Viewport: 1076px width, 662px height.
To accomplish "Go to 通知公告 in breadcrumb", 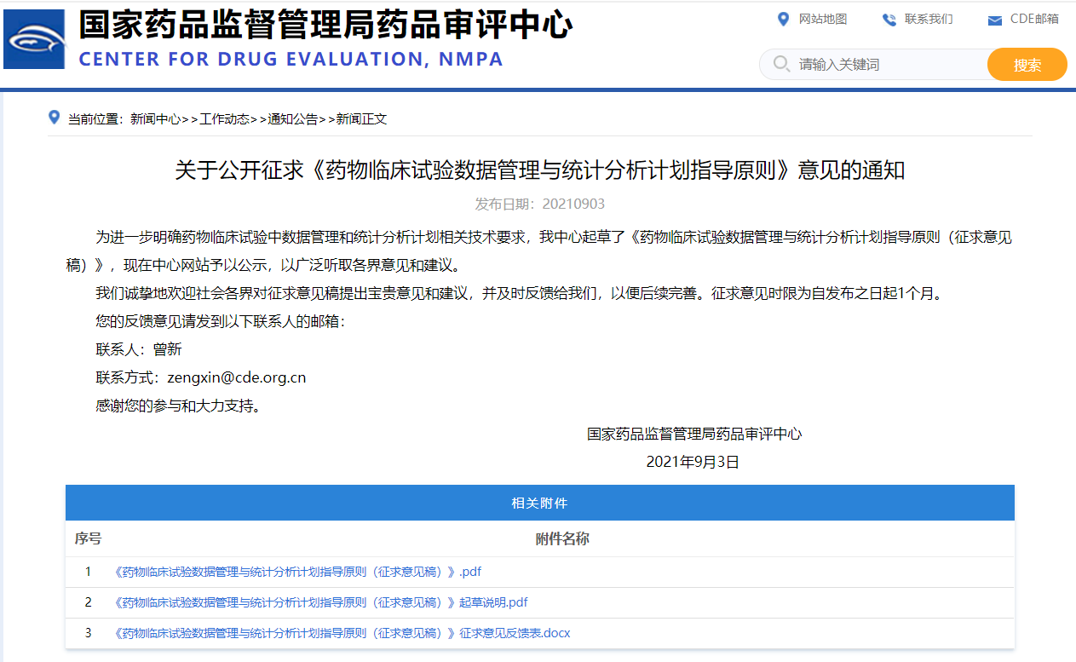I will [x=293, y=119].
